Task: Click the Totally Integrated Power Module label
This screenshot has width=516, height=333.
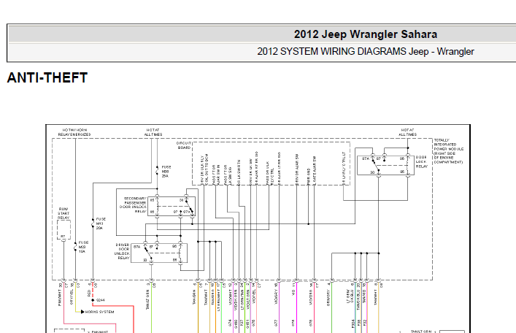Action: 449,151
